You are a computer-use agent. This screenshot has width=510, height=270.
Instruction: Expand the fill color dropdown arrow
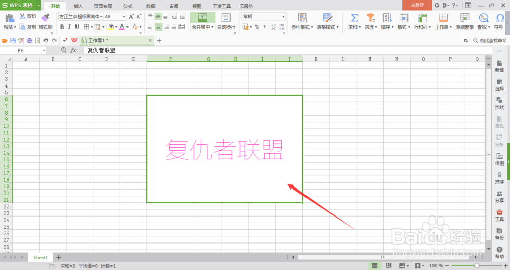tap(116, 27)
